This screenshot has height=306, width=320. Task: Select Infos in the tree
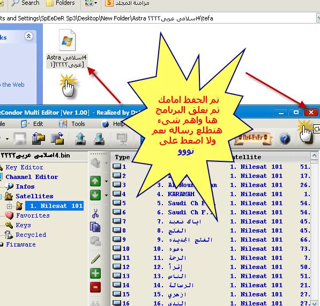tap(25, 186)
